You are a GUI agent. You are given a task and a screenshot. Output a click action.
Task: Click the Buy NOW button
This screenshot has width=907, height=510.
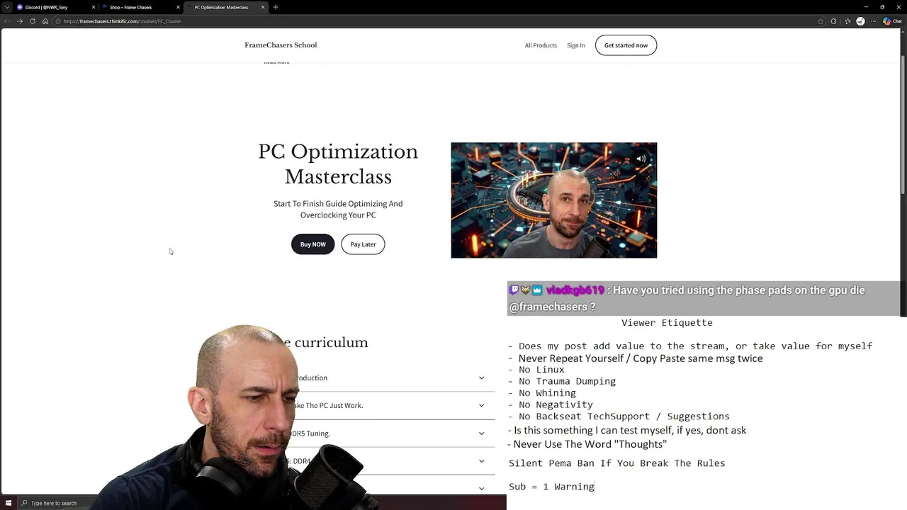coord(312,244)
